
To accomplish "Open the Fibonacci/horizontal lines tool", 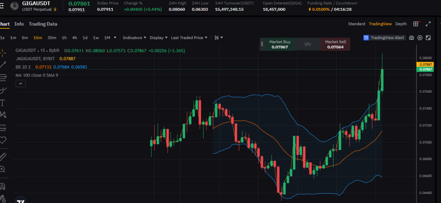I will pyautogui.click(x=3, y=77).
